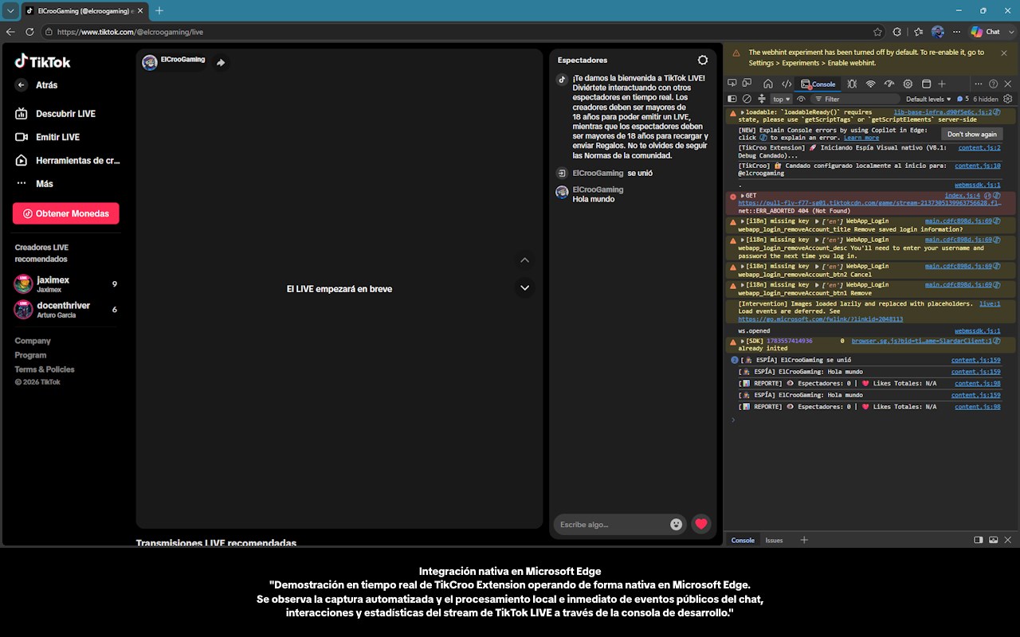
Task: Select the ElCrooGaming browser tab
Action: [x=84, y=11]
